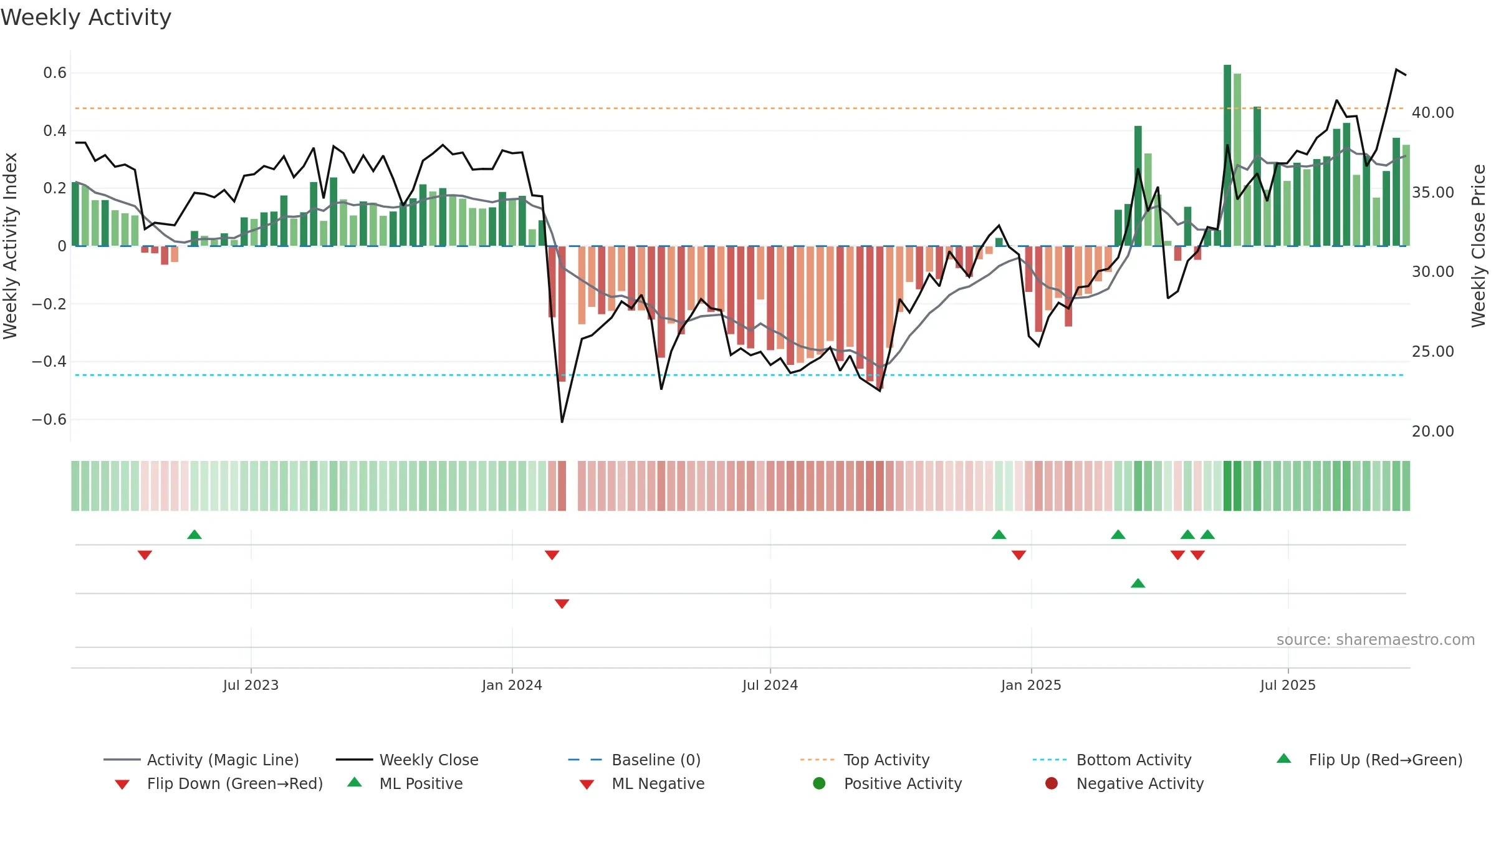Viewport: 1496px width, 842px height.
Task: Toggle the Baseline (0) legend entry
Action: (x=635, y=760)
